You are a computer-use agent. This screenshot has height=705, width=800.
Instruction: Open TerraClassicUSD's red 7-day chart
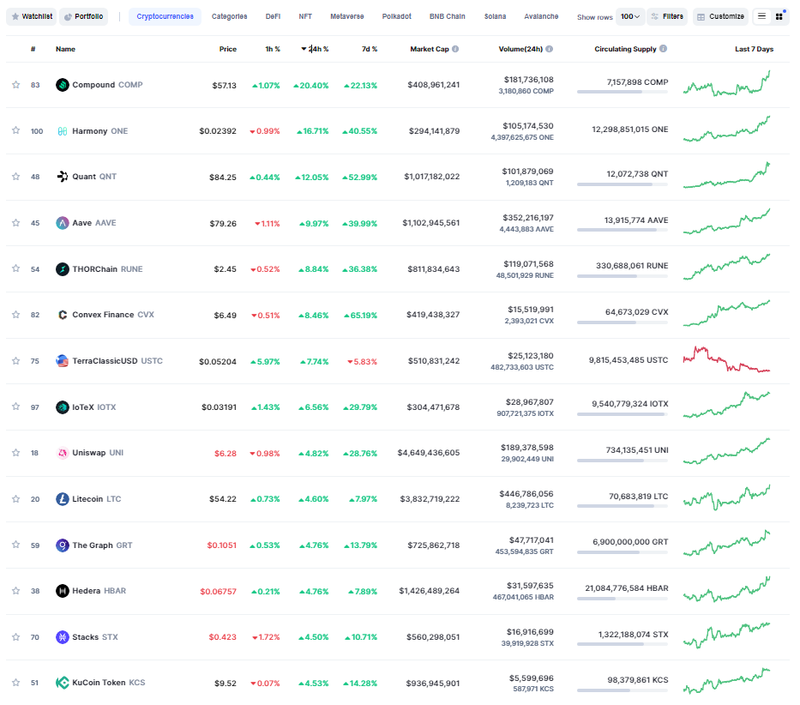point(727,360)
